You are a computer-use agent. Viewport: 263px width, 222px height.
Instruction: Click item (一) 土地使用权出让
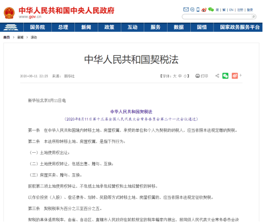pos(49,153)
